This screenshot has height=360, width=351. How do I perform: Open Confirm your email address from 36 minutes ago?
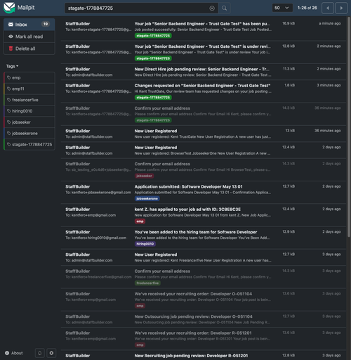pos(203,114)
